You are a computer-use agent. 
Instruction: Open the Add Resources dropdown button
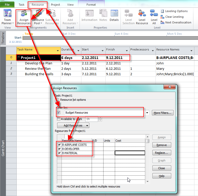(73, 125)
